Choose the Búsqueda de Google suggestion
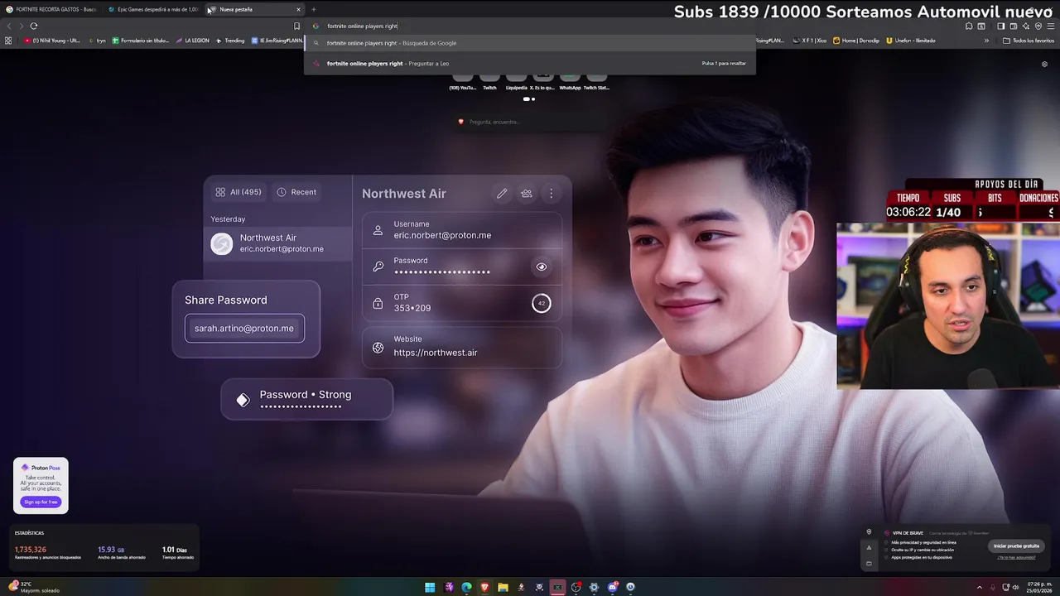This screenshot has width=1060, height=596. pos(530,43)
